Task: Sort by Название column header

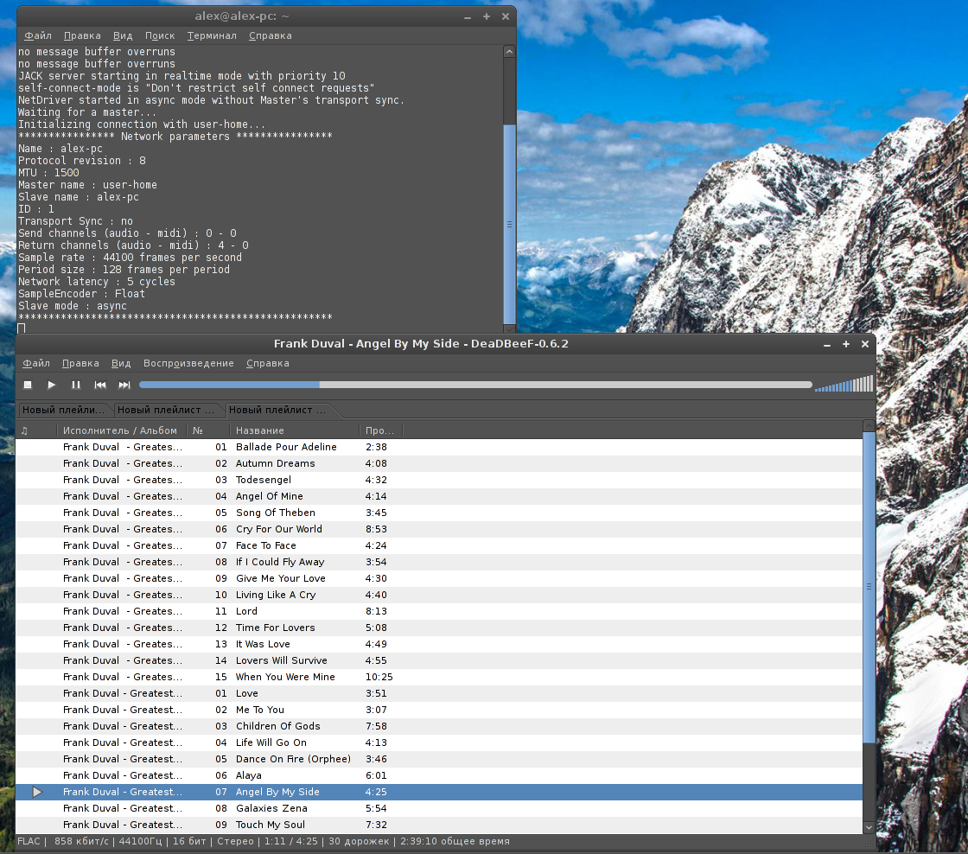Action: tap(260, 430)
